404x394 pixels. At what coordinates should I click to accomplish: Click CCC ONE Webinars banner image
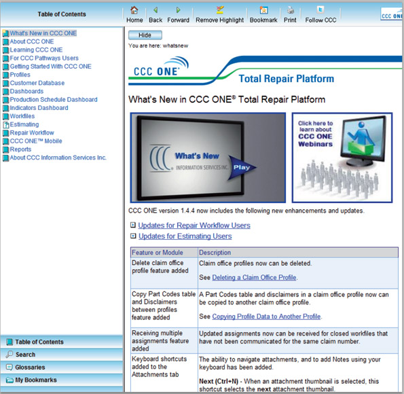[342, 158]
